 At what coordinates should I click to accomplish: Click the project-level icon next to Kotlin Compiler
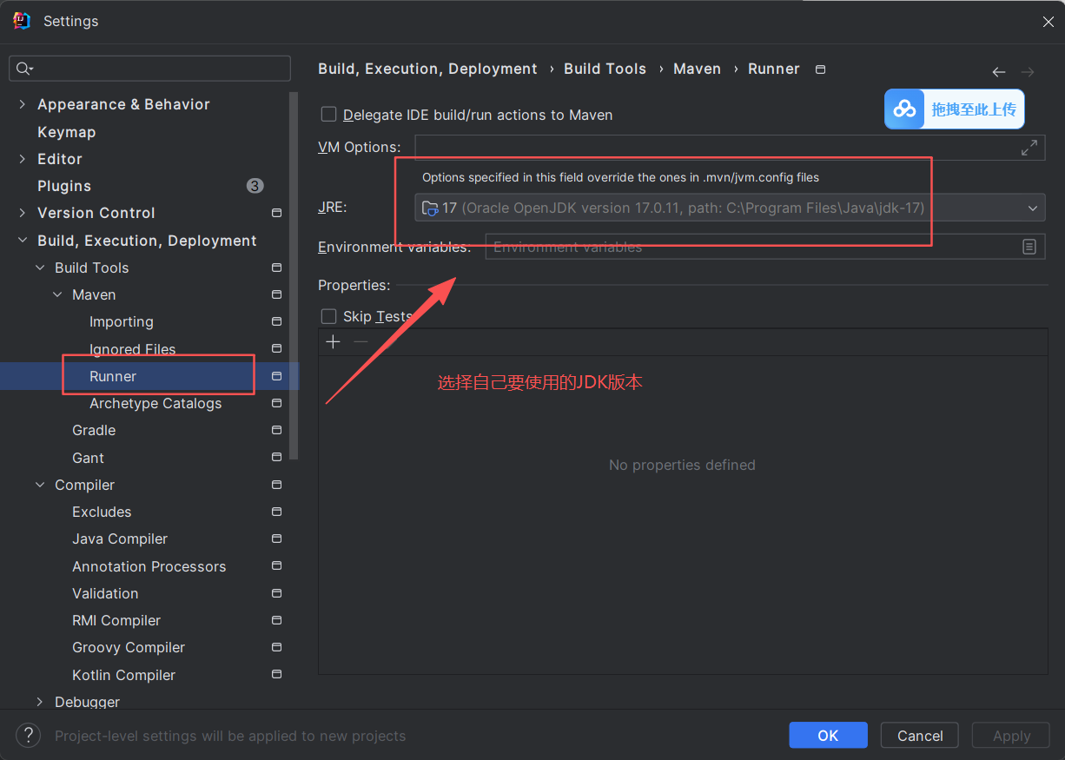click(276, 674)
